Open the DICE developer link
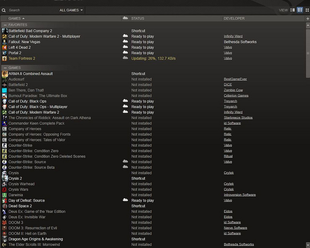The height and width of the screenshot is (248, 310). [x=228, y=85]
